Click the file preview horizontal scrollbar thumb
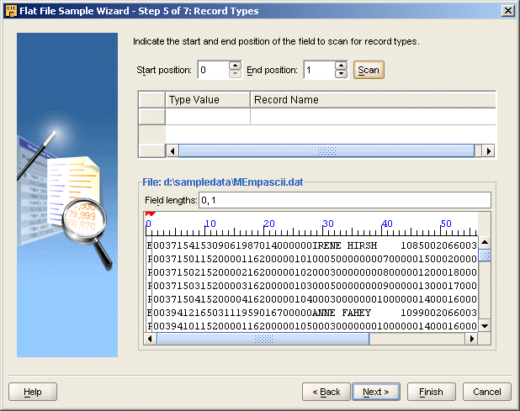520x411 pixels. 263,339
